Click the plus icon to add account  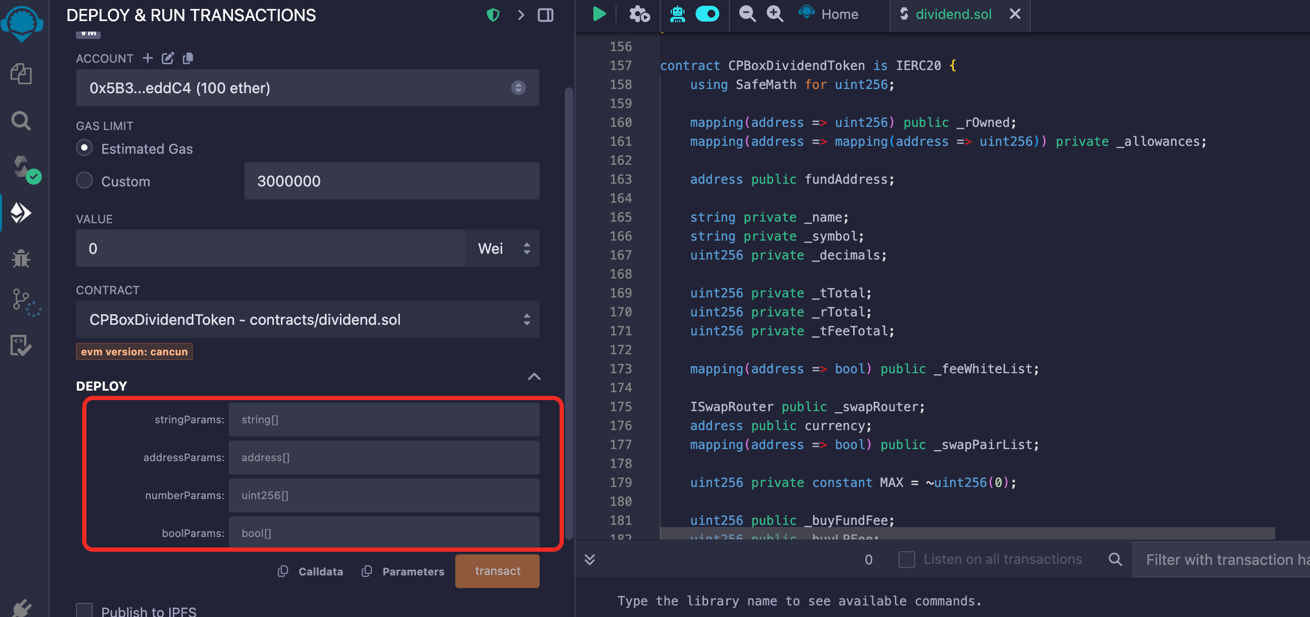148,58
